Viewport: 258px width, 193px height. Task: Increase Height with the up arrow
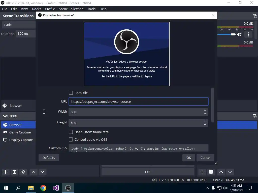(x=205, y=121)
